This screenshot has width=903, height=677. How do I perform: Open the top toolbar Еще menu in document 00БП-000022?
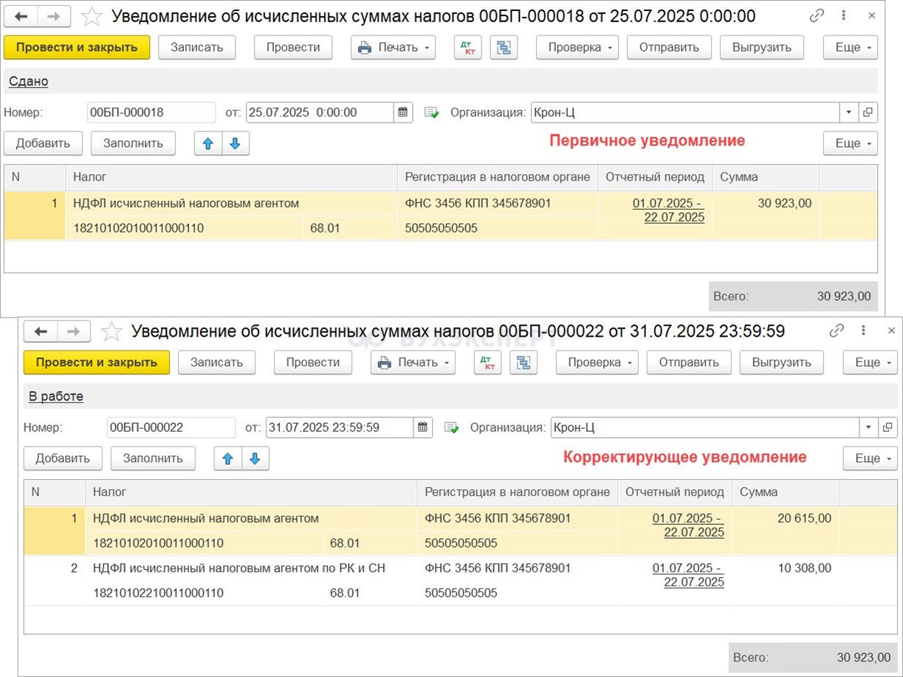tap(870, 362)
